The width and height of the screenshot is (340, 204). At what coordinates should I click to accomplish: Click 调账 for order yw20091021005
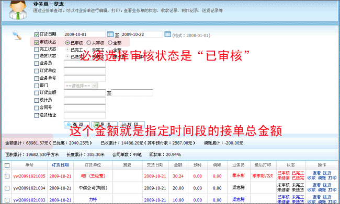coord(322,178)
